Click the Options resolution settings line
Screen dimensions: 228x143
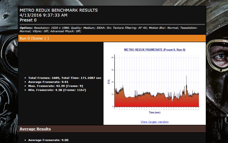[109, 30]
